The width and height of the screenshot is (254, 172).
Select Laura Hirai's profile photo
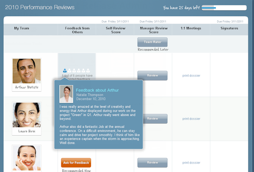(27, 115)
